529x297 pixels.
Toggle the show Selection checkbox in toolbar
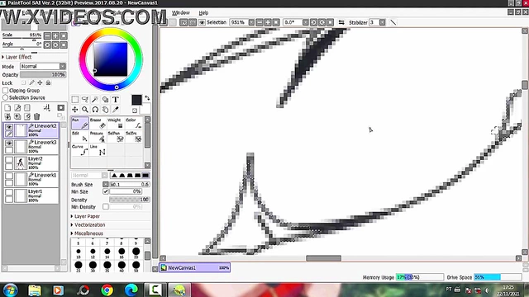pyautogui.click(x=202, y=22)
